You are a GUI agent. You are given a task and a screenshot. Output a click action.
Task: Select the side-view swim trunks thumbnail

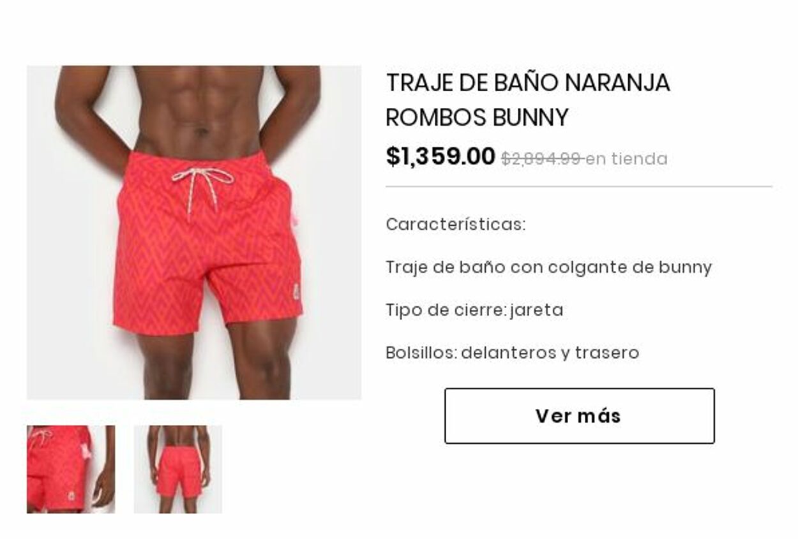coord(71,469)
